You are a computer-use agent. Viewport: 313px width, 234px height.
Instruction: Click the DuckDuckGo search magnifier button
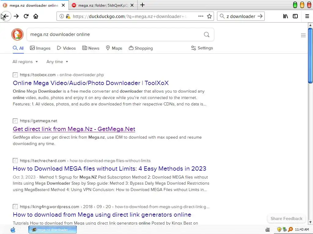(207, 34)
